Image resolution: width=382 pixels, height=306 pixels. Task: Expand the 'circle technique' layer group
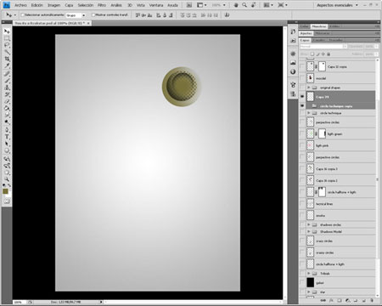[x=309, y=113]
